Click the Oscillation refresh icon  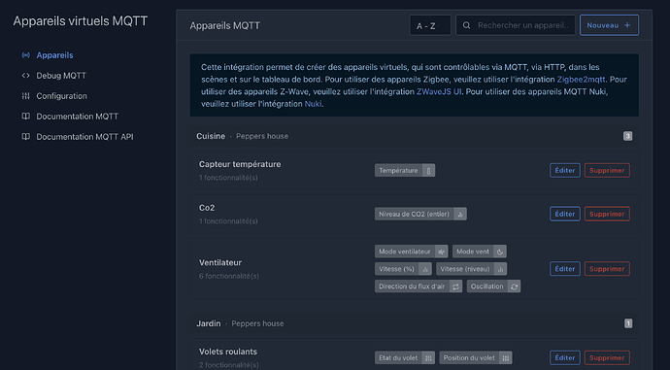pos(514,286)
